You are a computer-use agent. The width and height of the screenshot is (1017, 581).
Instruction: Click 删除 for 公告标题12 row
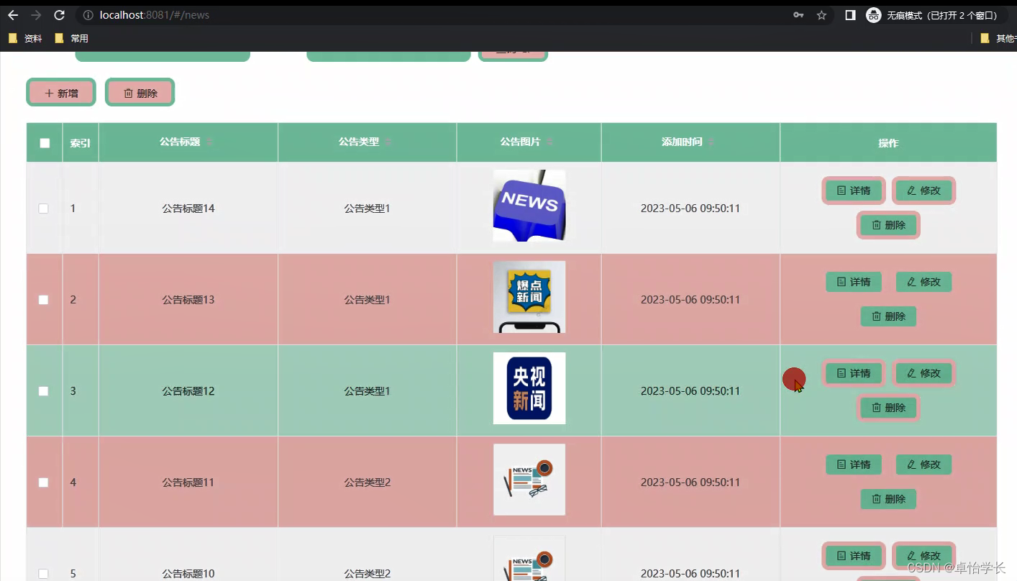click(889, 408)
